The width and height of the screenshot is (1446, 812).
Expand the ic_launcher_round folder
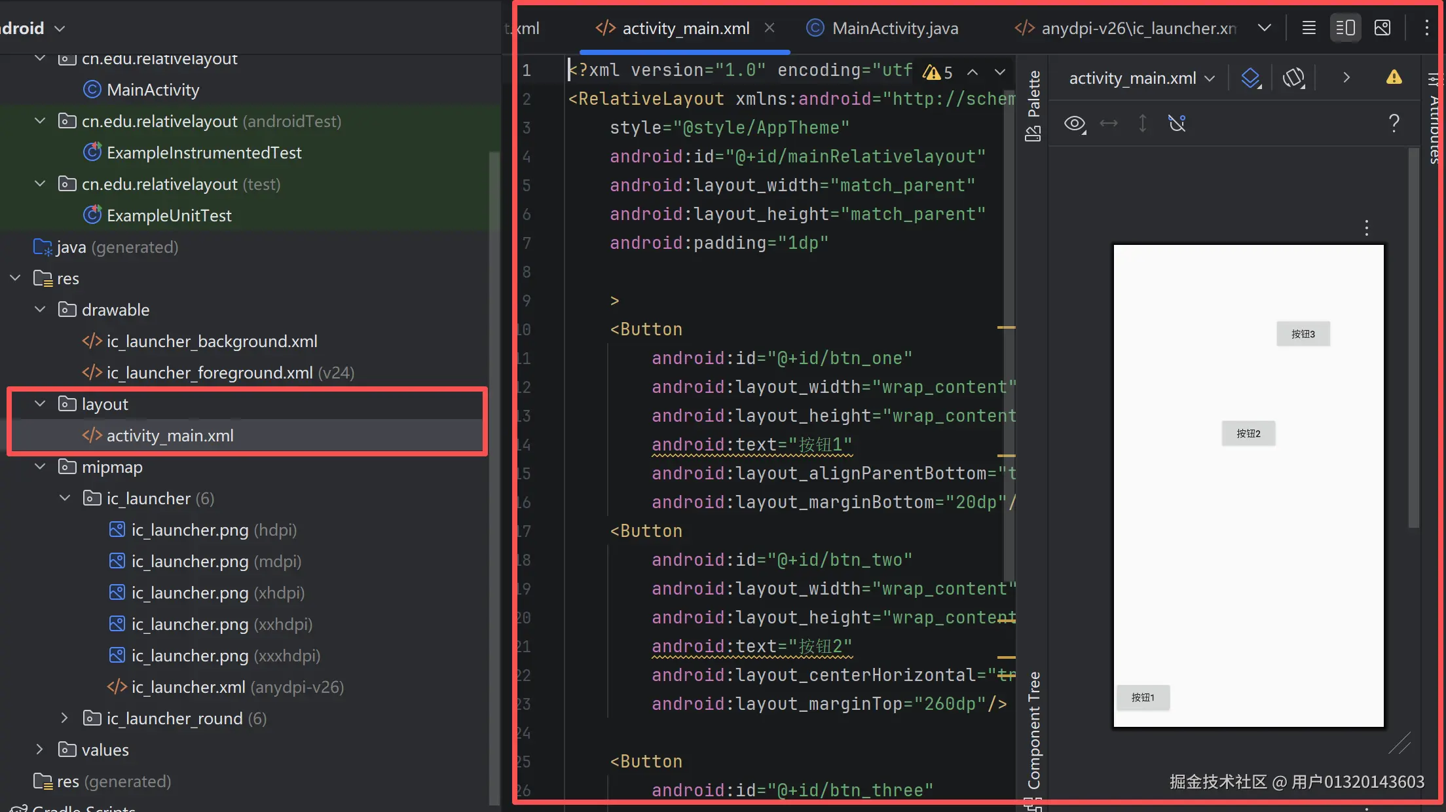point(64,718)
